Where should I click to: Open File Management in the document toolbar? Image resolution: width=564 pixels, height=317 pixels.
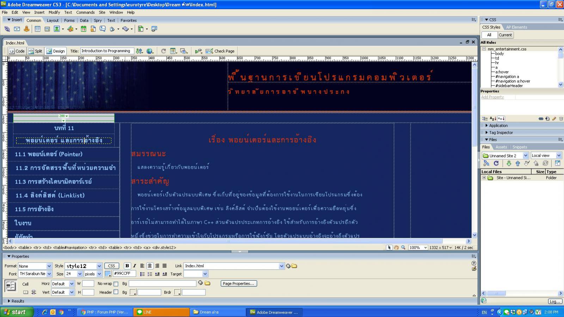click(x=139, y=51)
